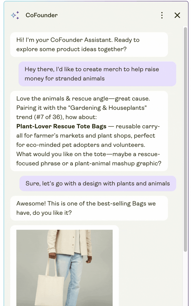Close the CoFounder chat panel

[177, 15]
